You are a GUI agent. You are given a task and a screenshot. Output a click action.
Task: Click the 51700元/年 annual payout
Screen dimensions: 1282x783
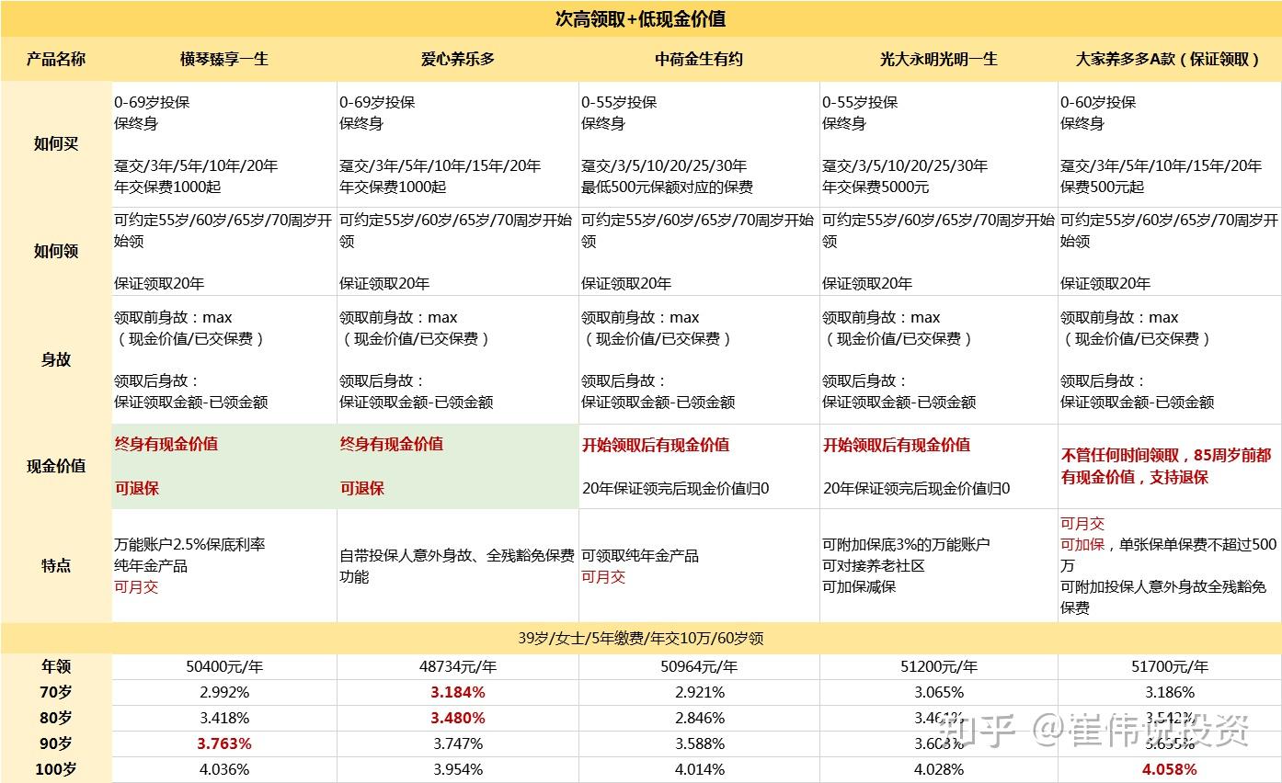(1169, 666)
